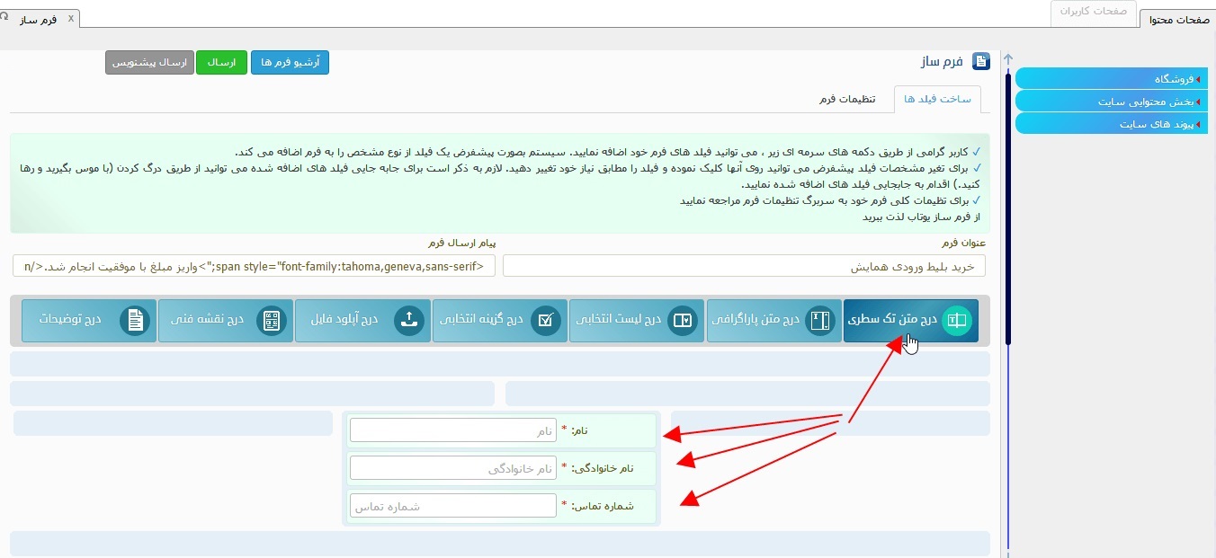This screenshot has height=558, width=1216.
Task: Close the فرم ساز tab with X
Action: tap(71, 18)
